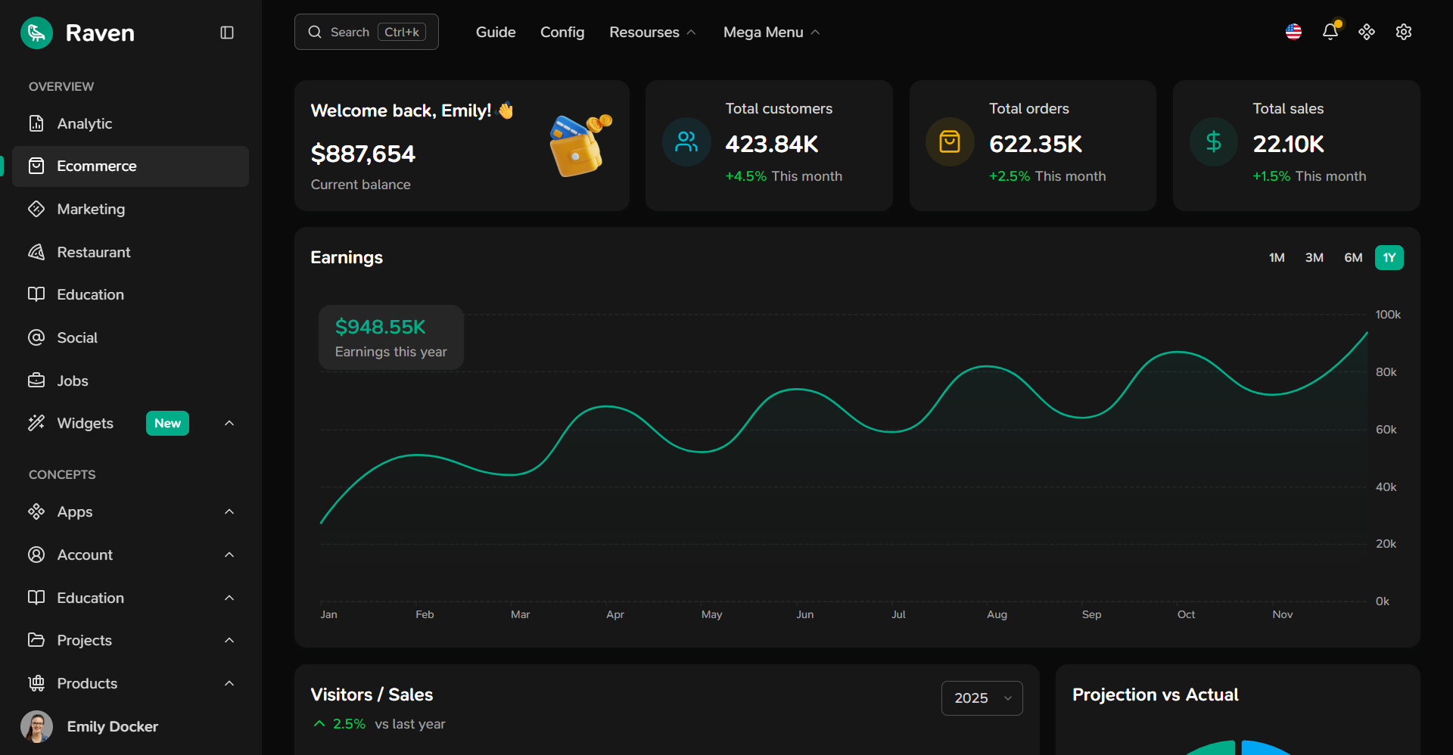Open the 2025 year dropdown
The image size is (1453, 755).
tap(982, 698)
